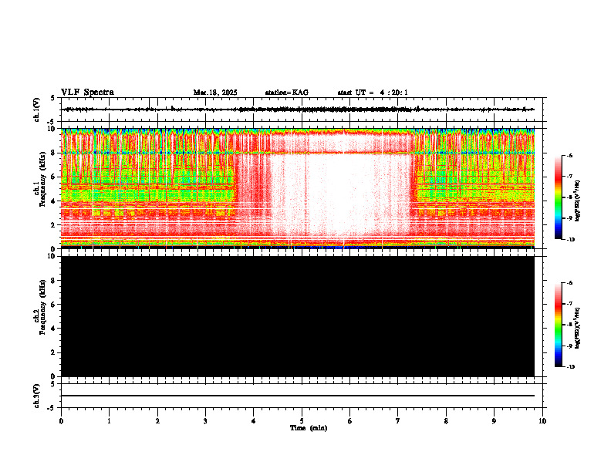Click the ch.2 color bar unit label
The image size is (611, 472).
pos(578,328)
